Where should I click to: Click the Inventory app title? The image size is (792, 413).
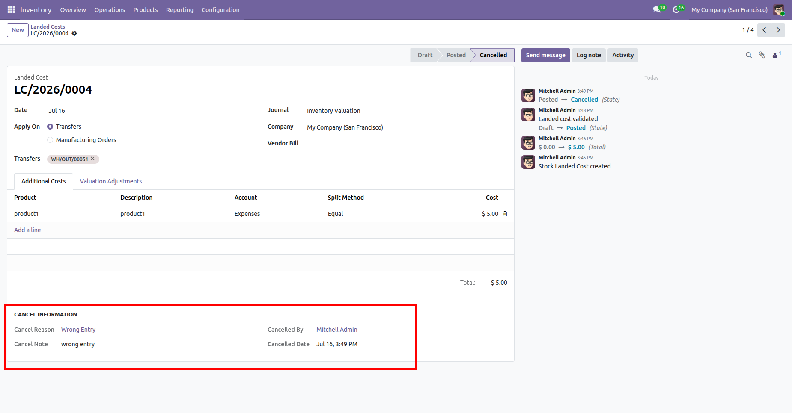[36, 9]
